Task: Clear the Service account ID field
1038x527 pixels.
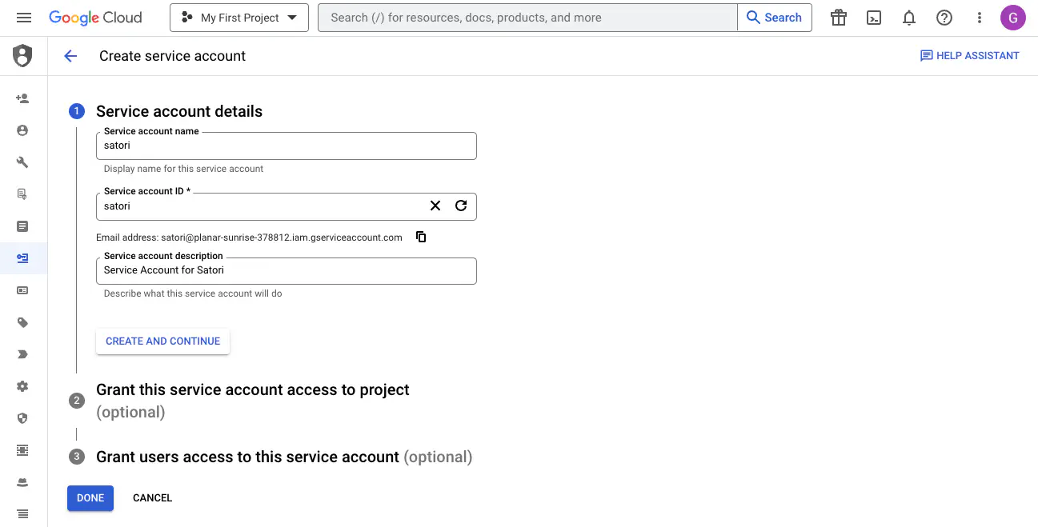Action: 435,206
